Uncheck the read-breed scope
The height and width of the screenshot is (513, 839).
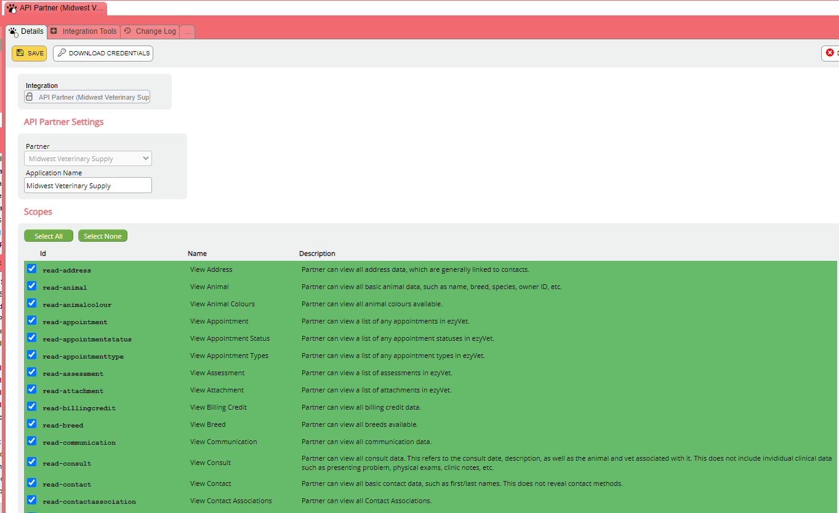point(32,424)
